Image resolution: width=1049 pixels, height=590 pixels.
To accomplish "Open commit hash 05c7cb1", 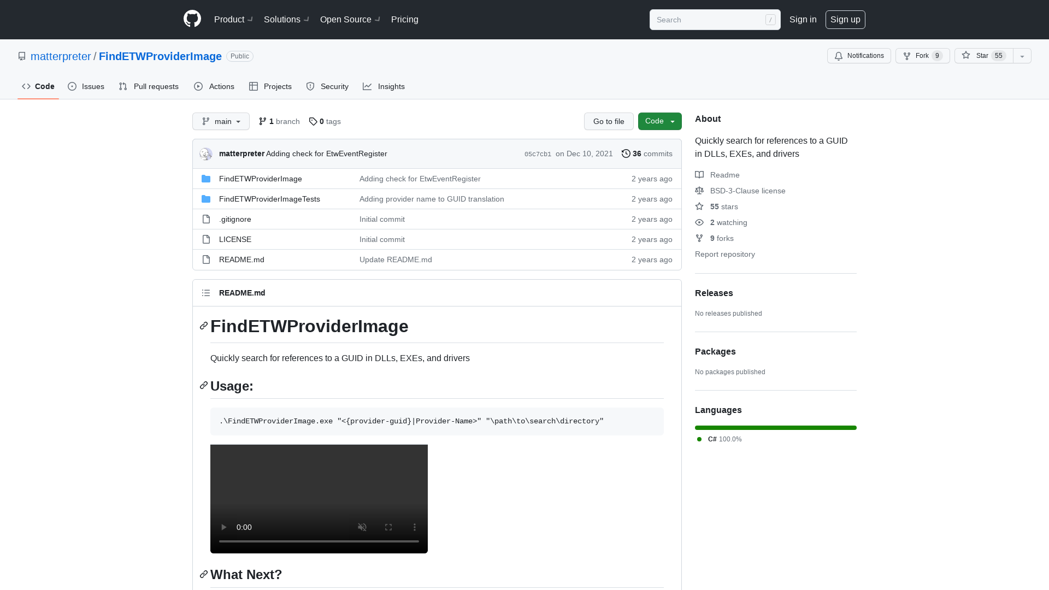I will click(x=538, y=154).
